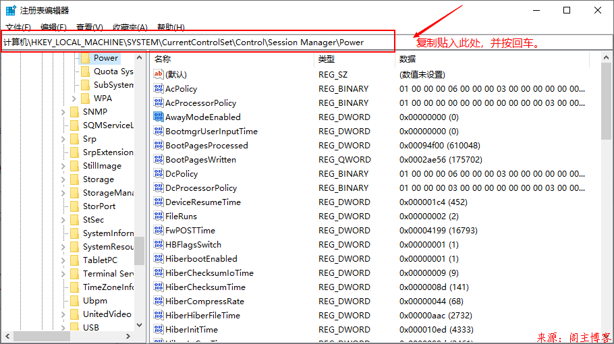
Task: Click REG_QWORD type of BootPagesWritten
Action: [345, 160]
